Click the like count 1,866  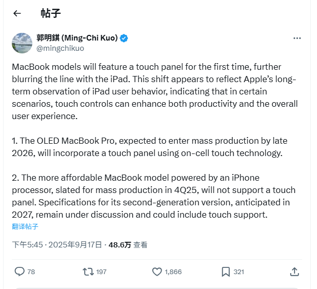tap(173, 272)
